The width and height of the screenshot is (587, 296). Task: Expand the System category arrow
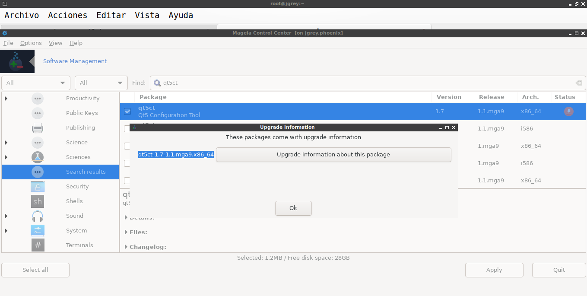(x=6, y=231)
